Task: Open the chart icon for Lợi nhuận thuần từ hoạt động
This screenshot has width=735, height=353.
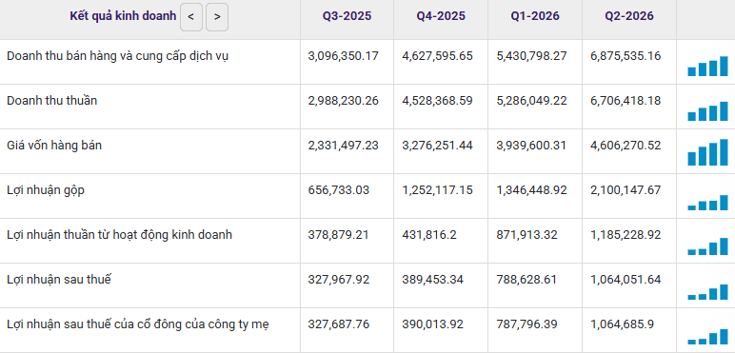Action: tap(707, 246)
